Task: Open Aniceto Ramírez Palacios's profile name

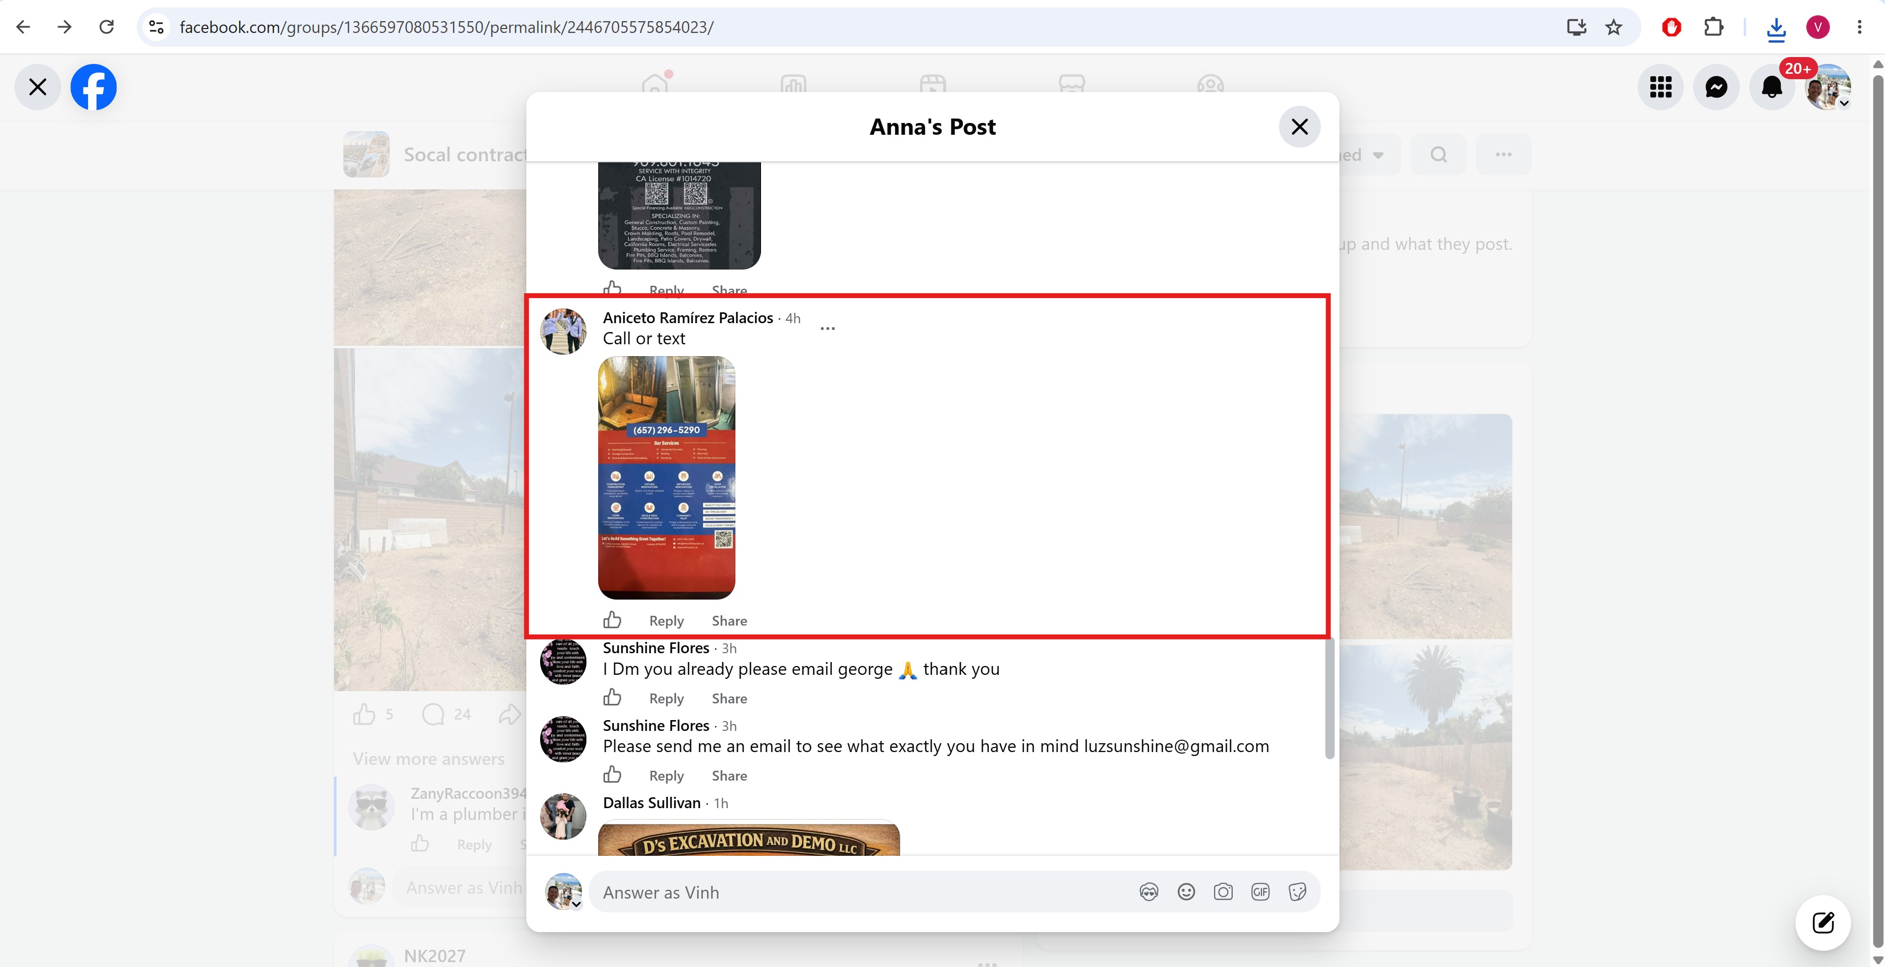Action: (x=688, y=317)
